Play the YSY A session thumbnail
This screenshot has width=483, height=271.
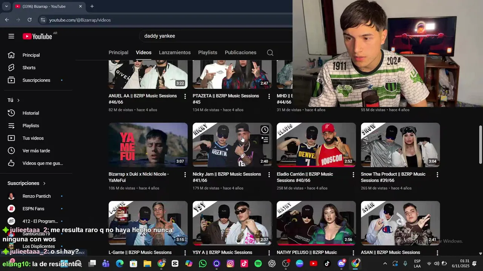[x=232, y=223]
